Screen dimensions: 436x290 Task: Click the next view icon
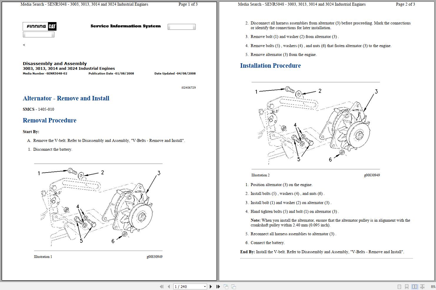pyautogui.click(x=233, y=286)
